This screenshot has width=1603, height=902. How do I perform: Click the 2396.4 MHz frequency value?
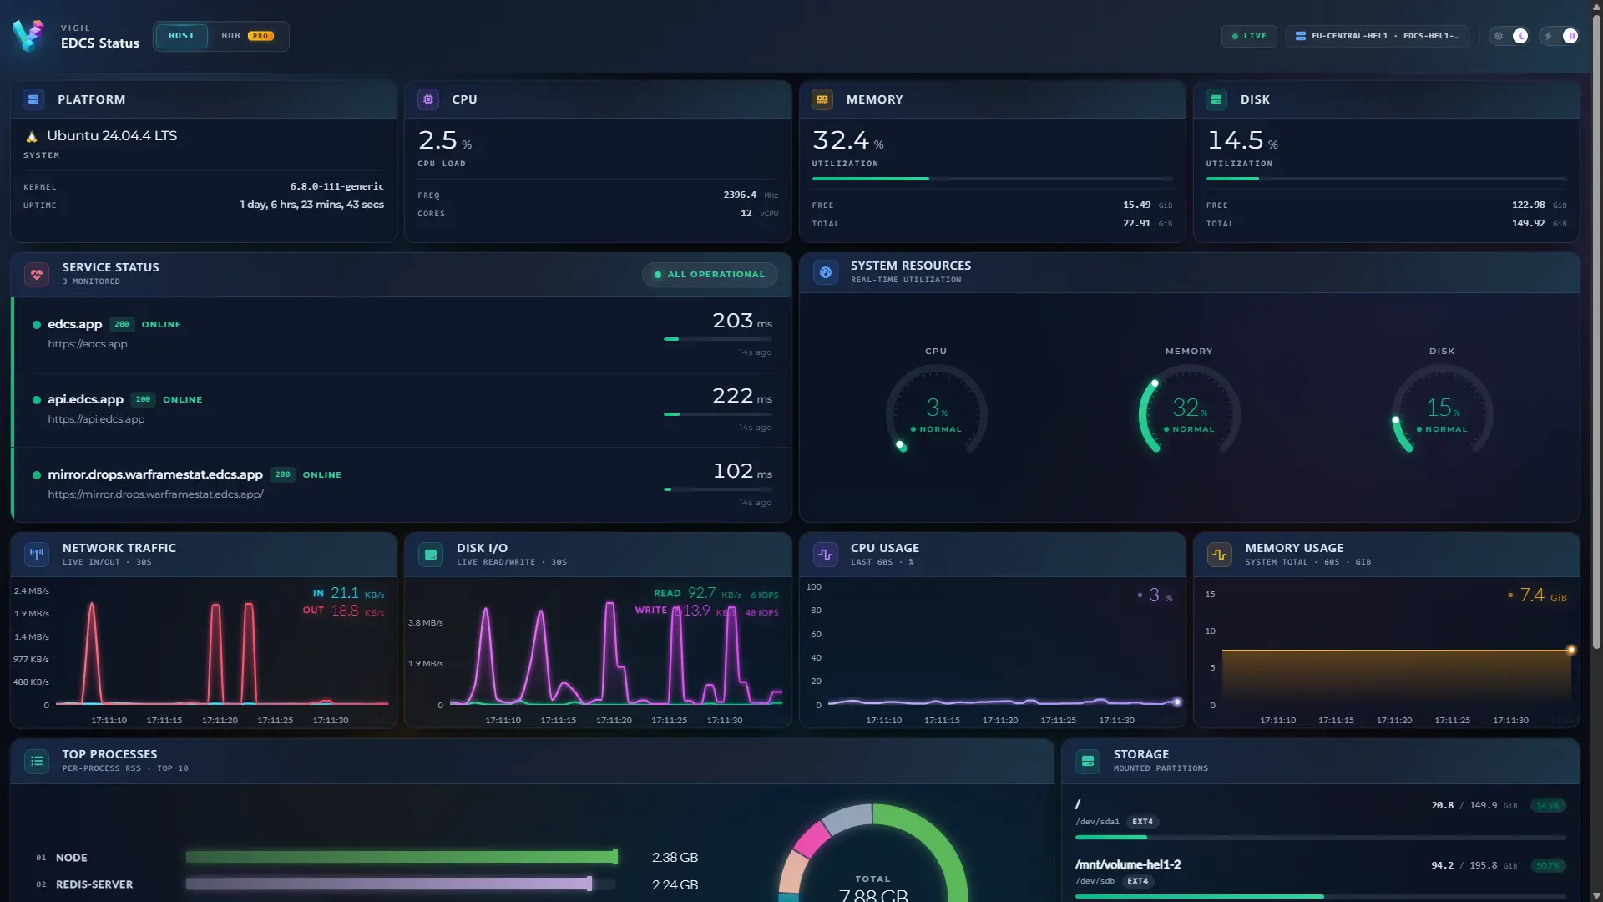(750, 195)
